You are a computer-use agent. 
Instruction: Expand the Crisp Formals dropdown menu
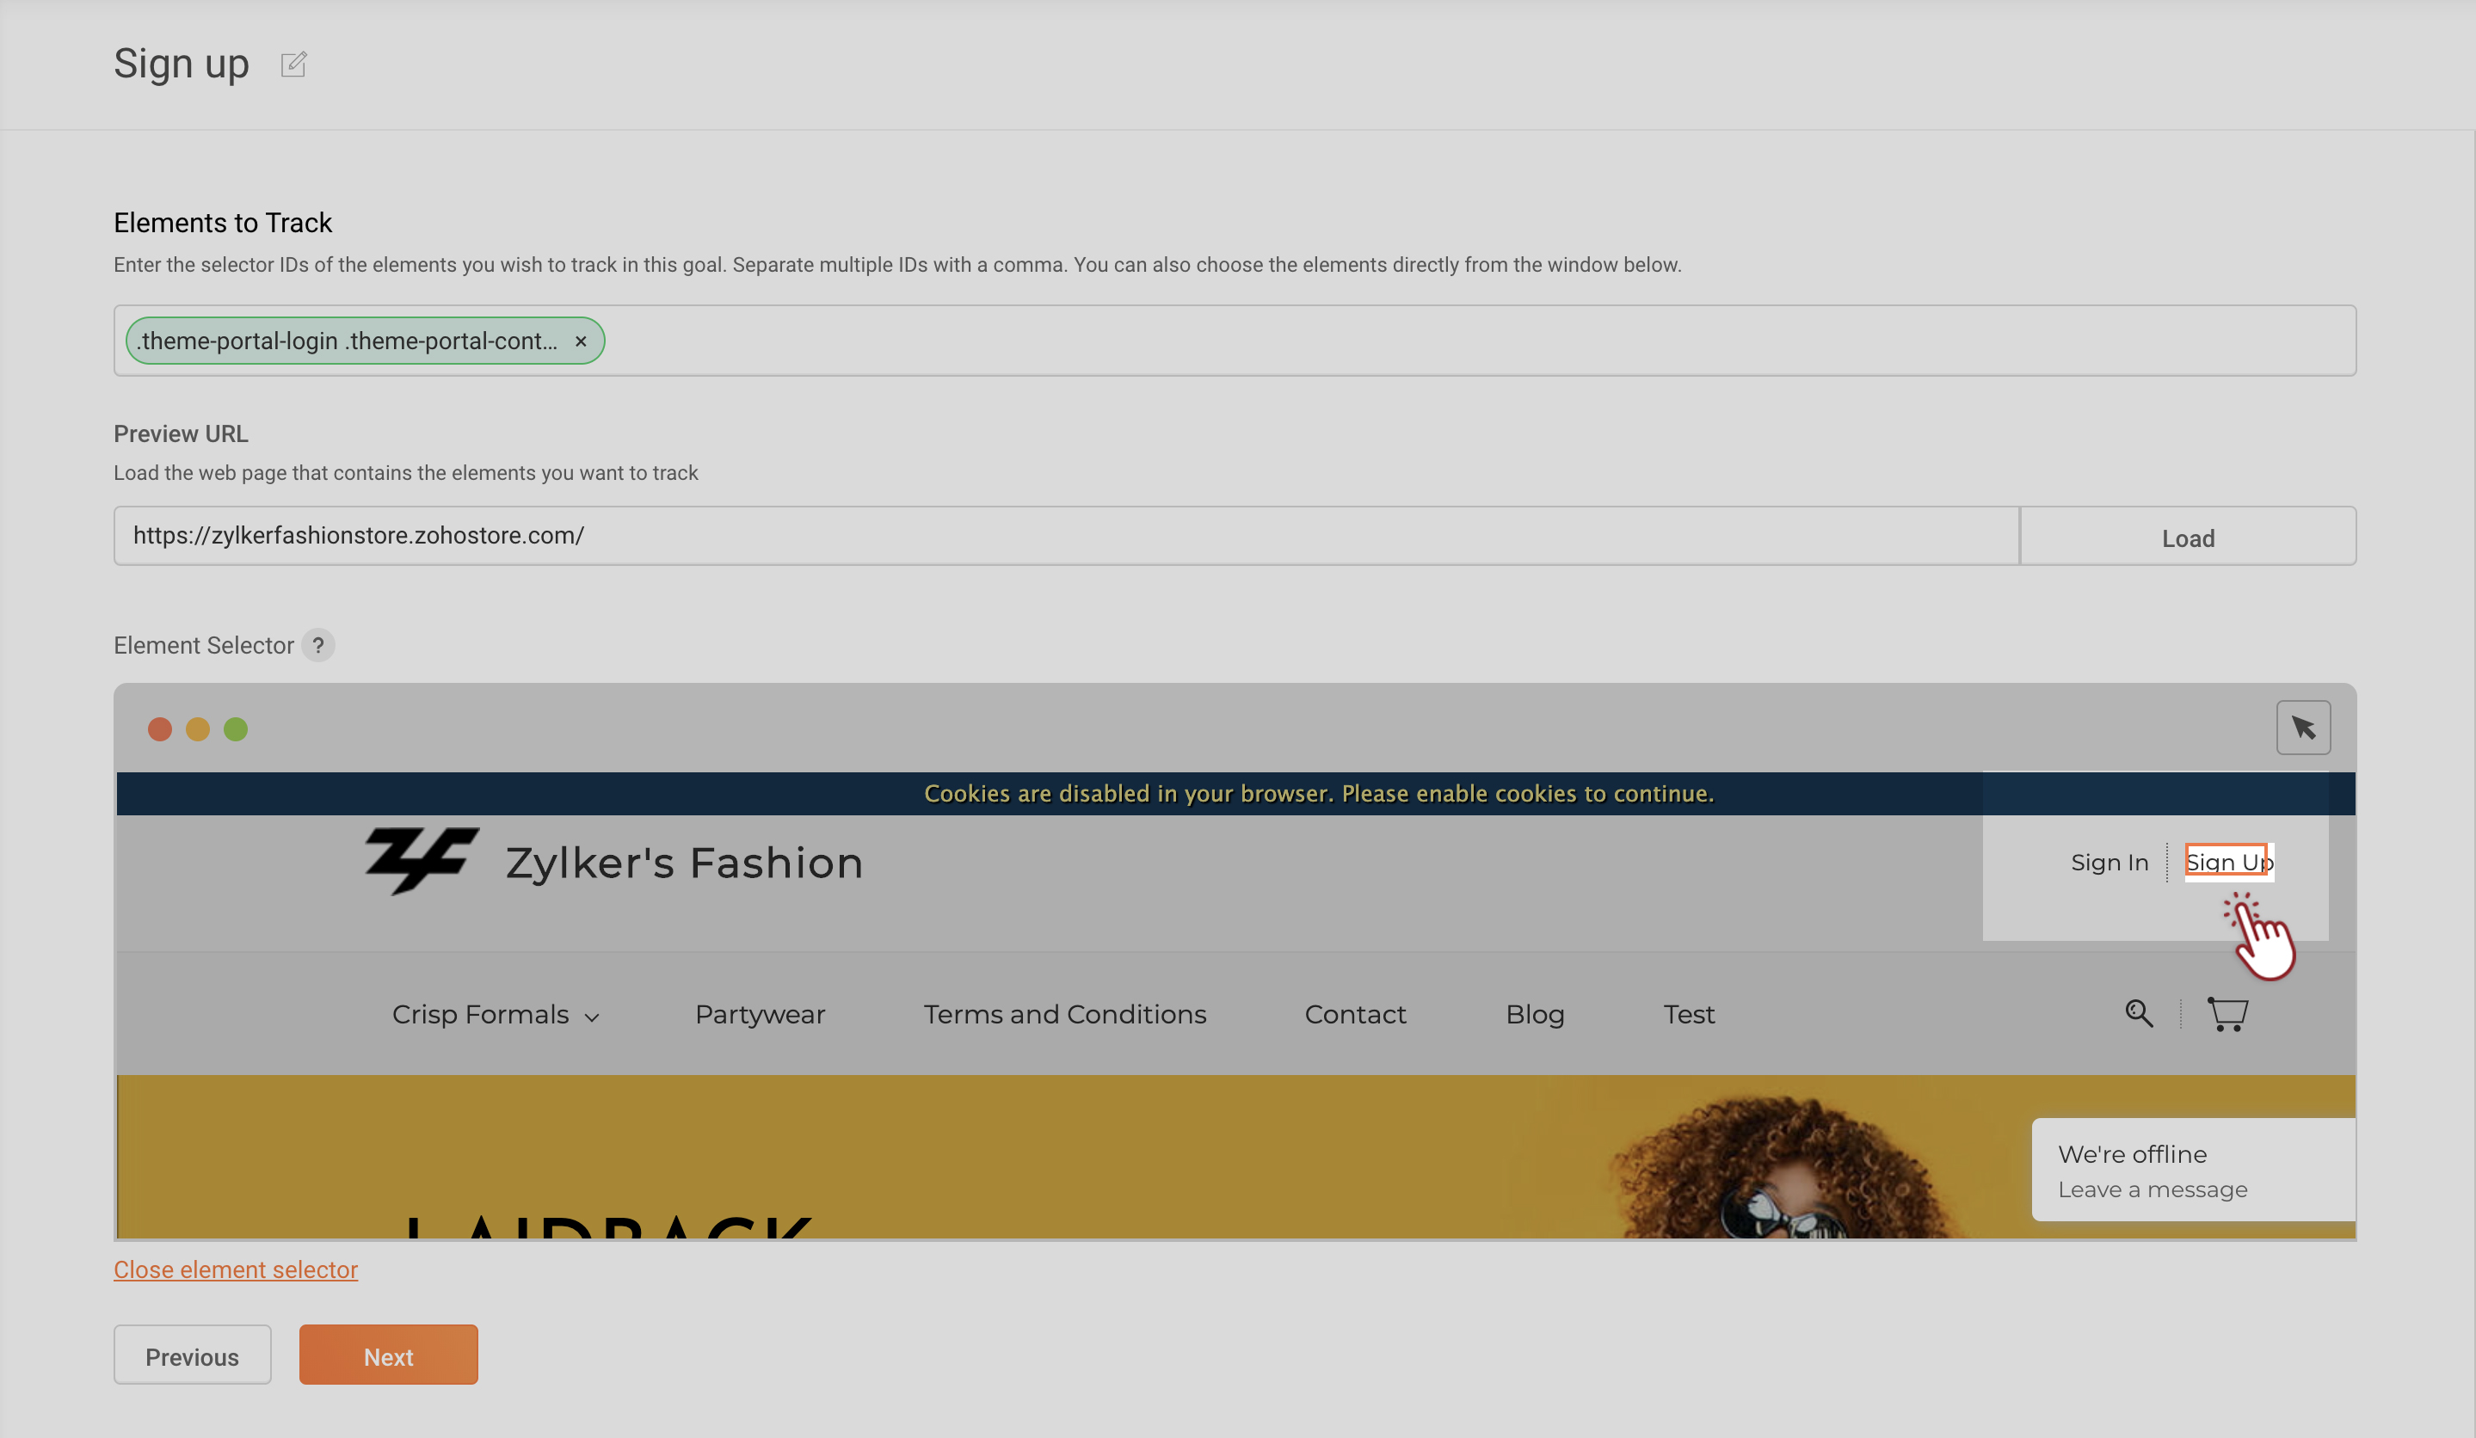(x=496, y=1015)
